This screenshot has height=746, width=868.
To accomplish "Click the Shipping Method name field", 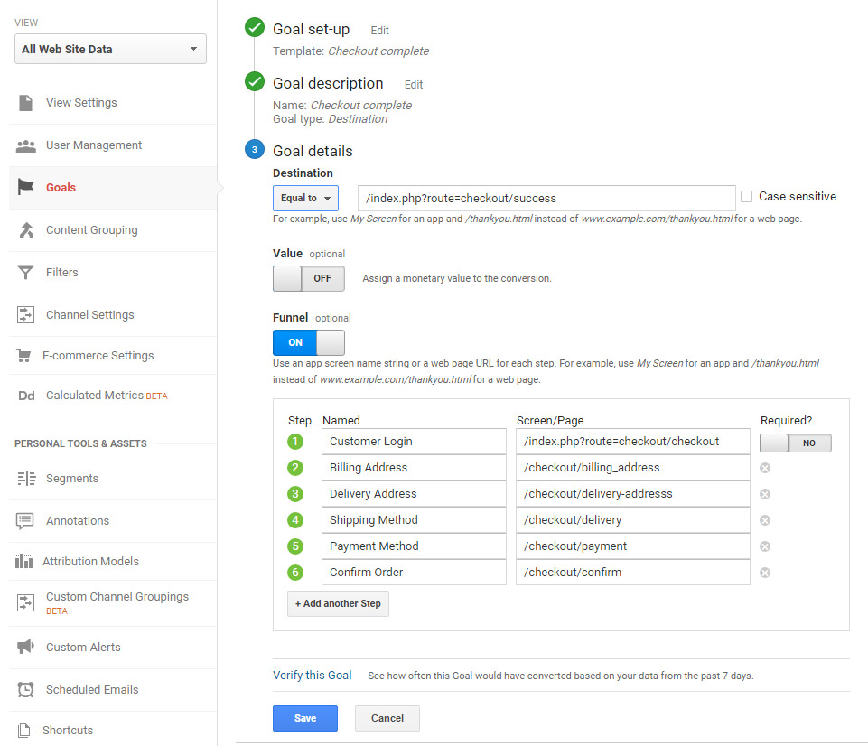I will click(414, 520).
